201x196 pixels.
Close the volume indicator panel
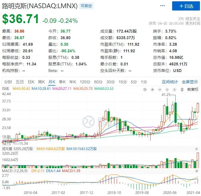[x=197, y=149]
